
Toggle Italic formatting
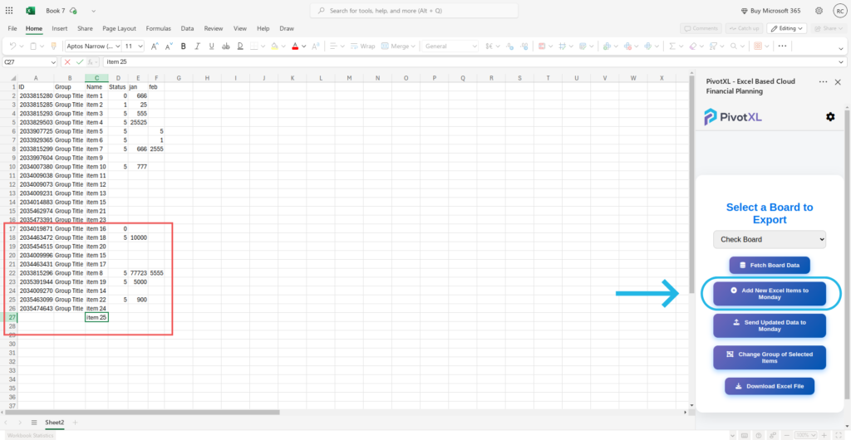[x=198, y=46]
